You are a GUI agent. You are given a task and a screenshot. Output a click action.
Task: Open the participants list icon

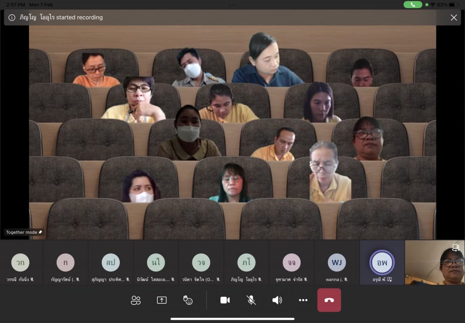tap(136, 300)
